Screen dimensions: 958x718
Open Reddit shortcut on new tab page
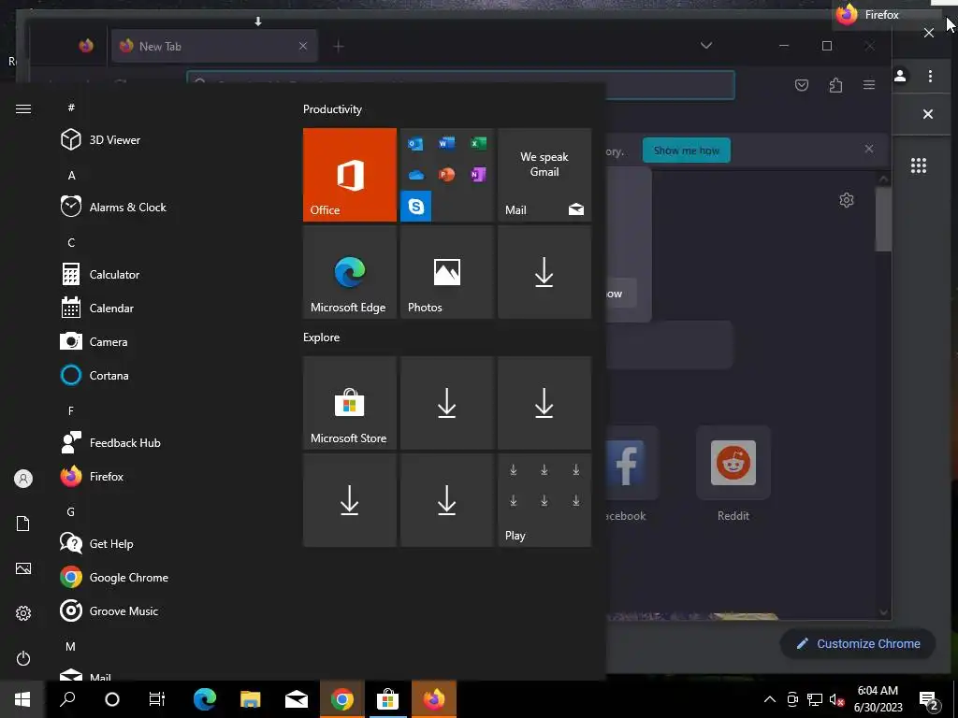tap(733, 474)
